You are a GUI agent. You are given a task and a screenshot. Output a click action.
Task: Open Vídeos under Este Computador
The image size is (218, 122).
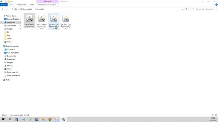pyautogui.click(x=10, y=69)
